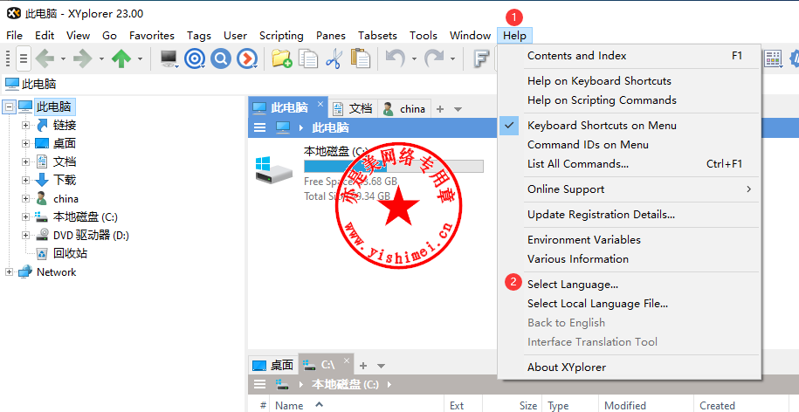Viewport: 799px width, 412px height.
Task: Open the back history dropdown arrow
Action: click(63, 59)
